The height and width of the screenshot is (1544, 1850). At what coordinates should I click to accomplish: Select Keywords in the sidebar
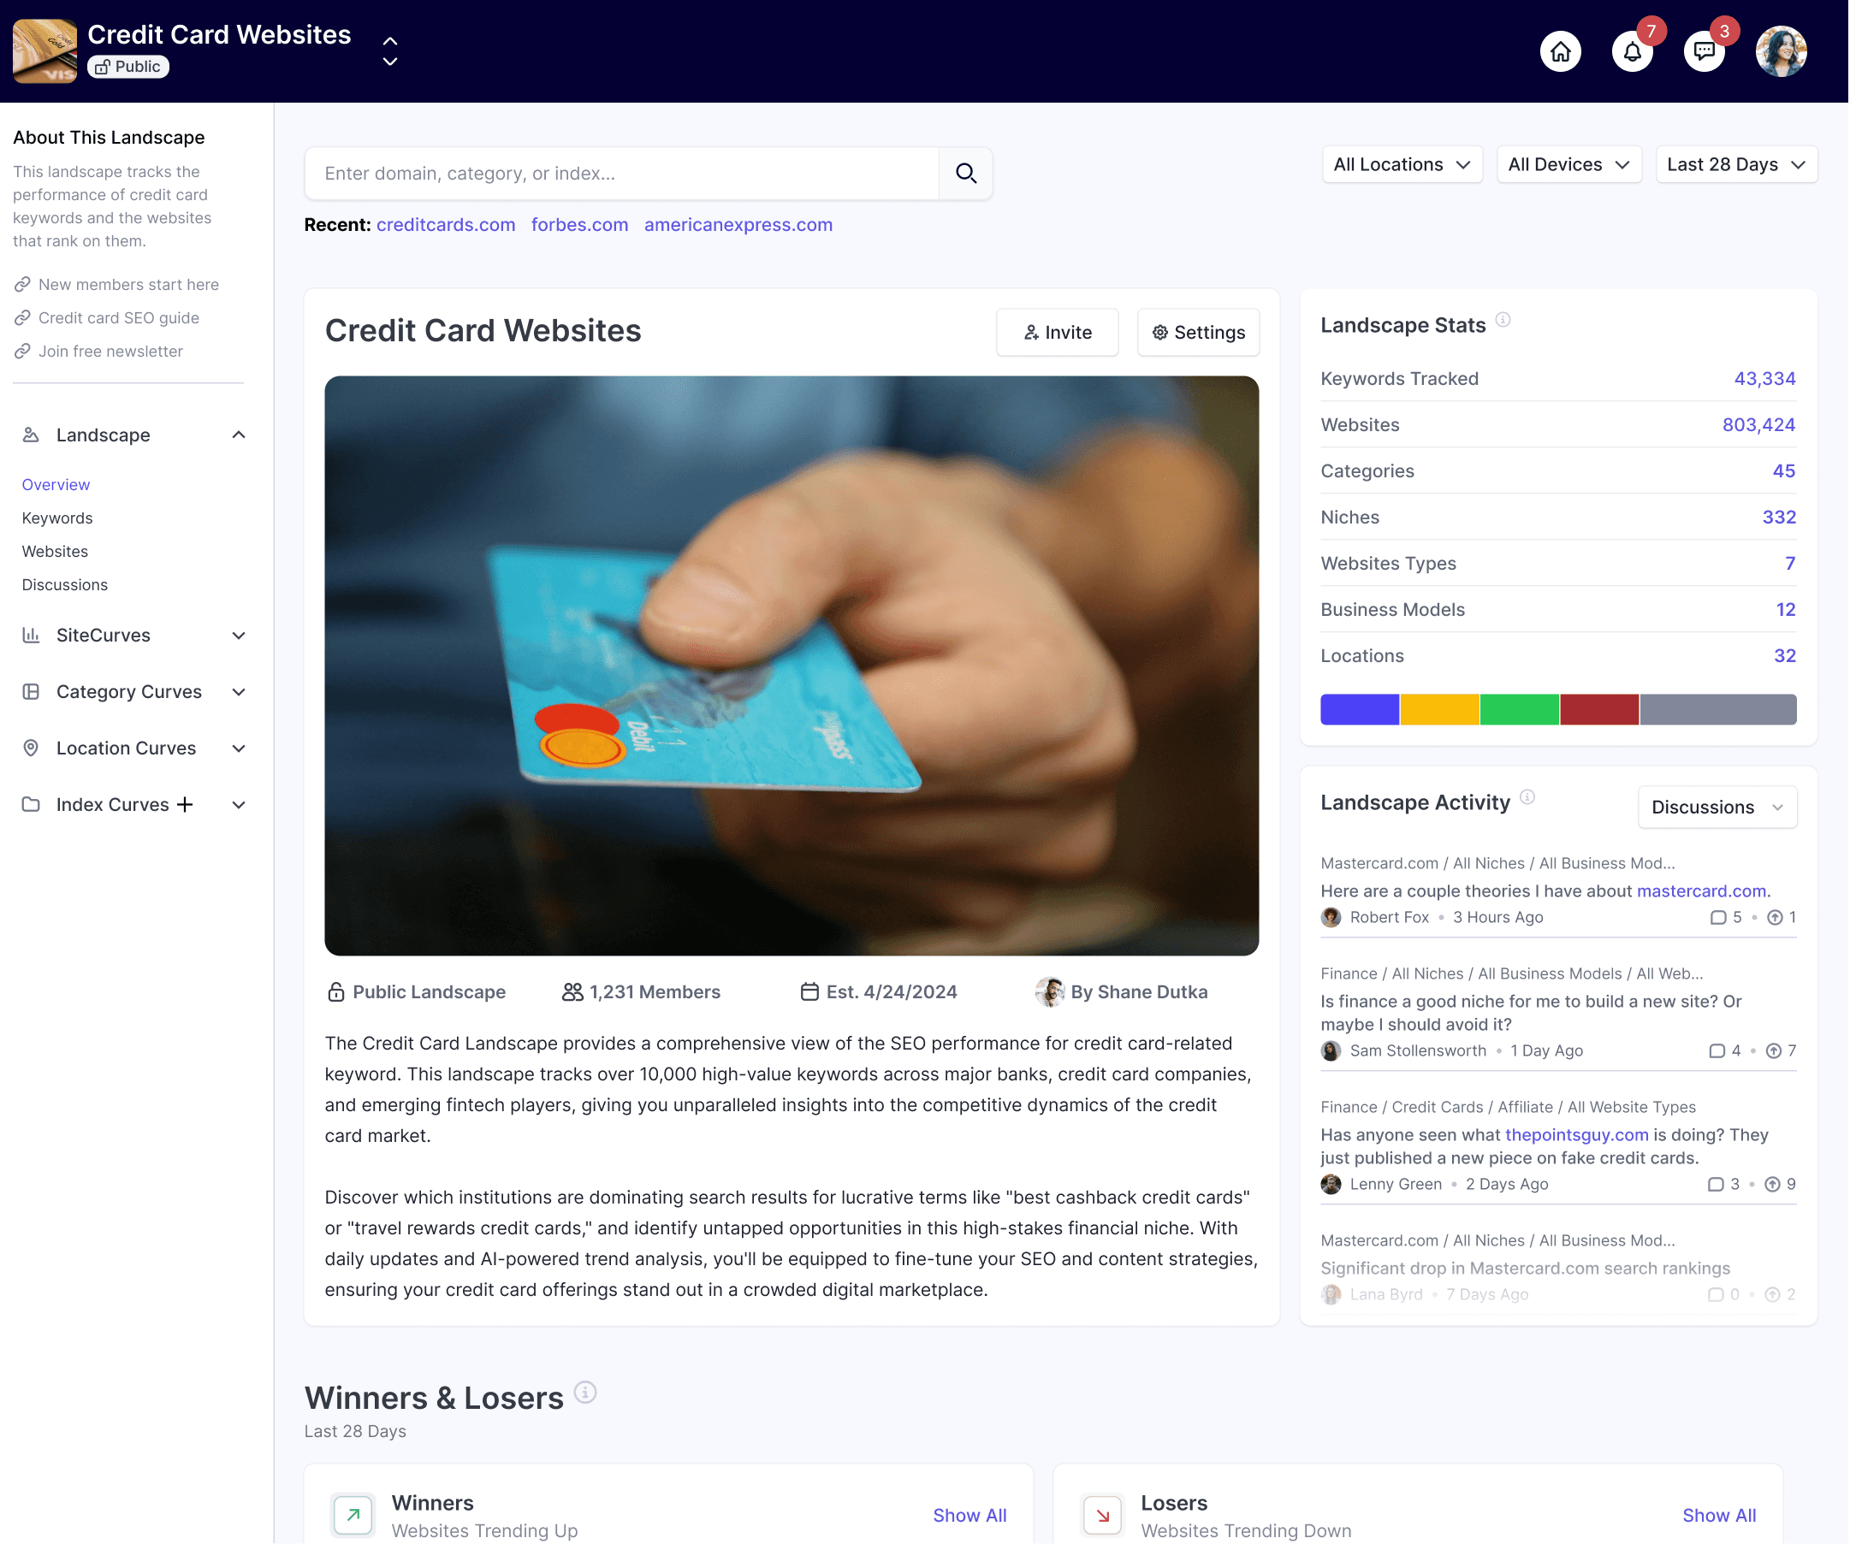(x=57, y=518)
